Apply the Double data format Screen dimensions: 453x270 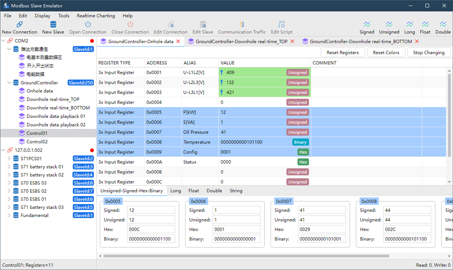[443, 24]
